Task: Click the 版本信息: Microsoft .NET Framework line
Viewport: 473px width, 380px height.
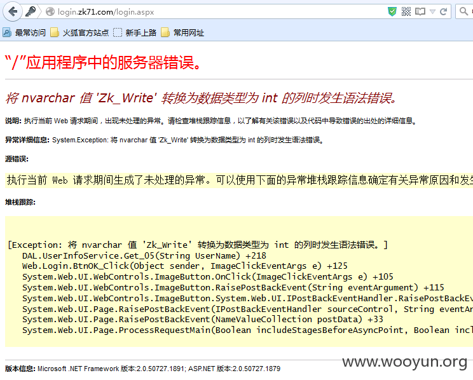Action: click(142, 369)
